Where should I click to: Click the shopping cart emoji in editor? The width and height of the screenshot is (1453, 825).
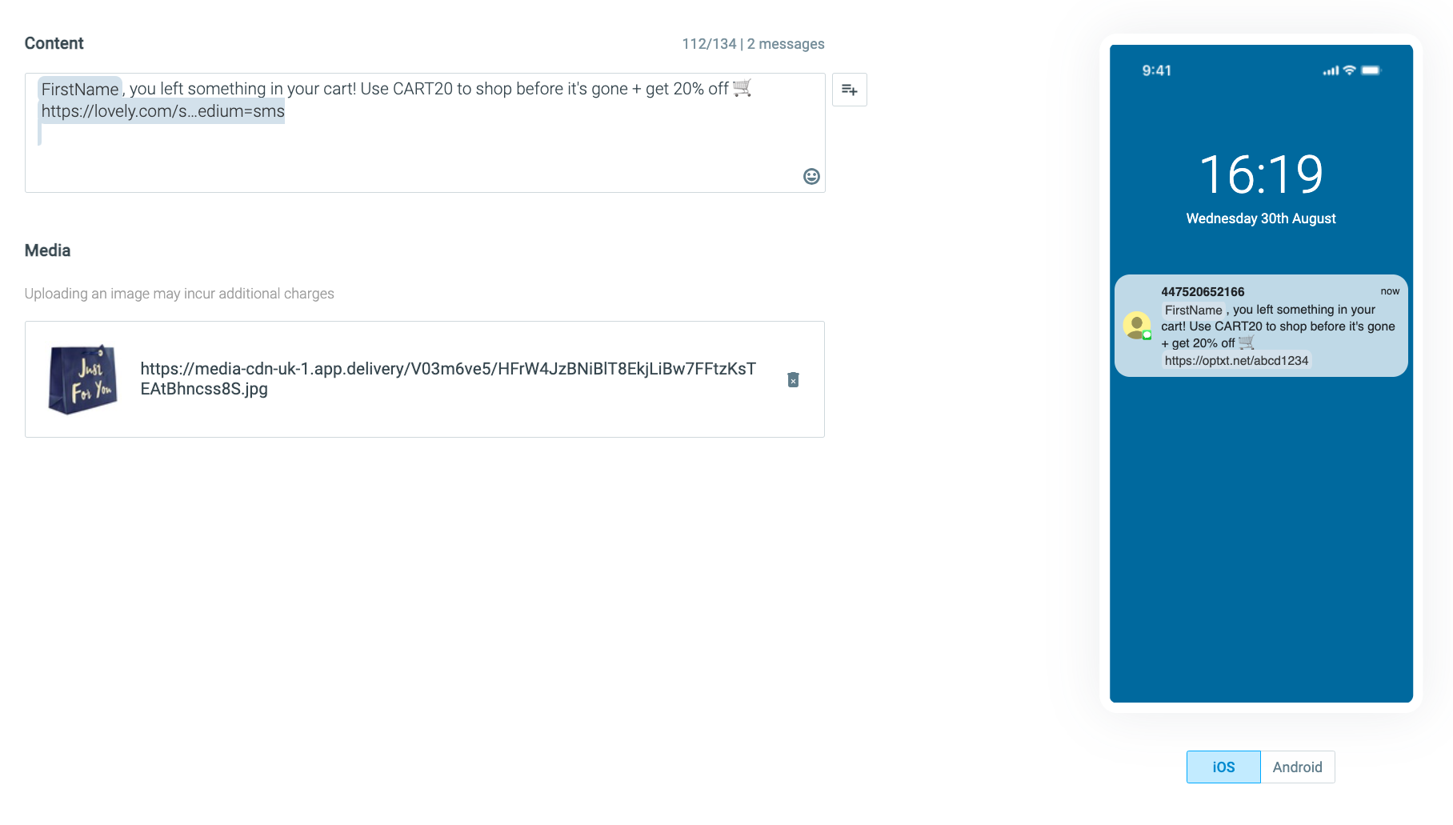pyautogui.click(x=742, y=88)
